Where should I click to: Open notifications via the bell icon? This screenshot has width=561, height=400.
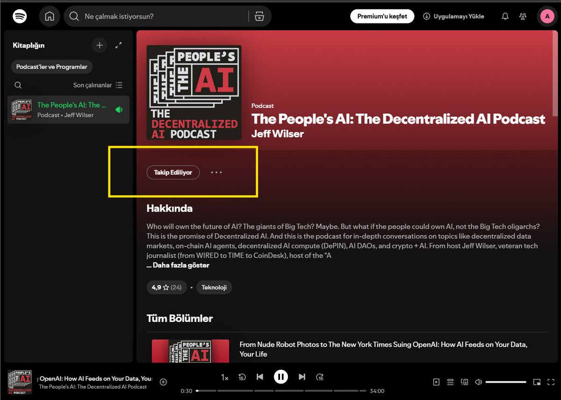(505, 16)
